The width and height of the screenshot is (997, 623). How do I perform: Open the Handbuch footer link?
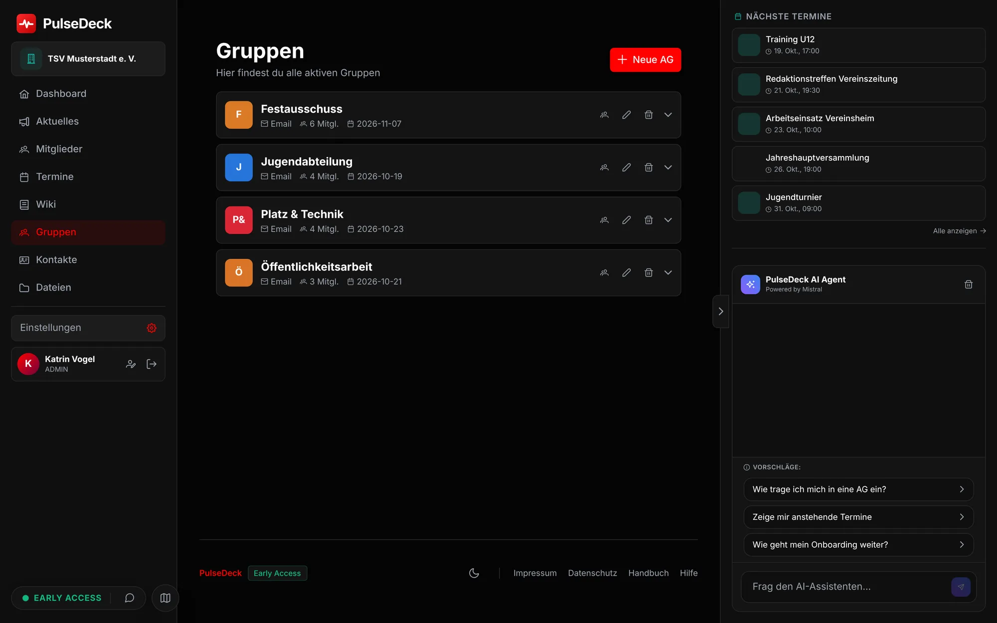click(x=648, y=573)
